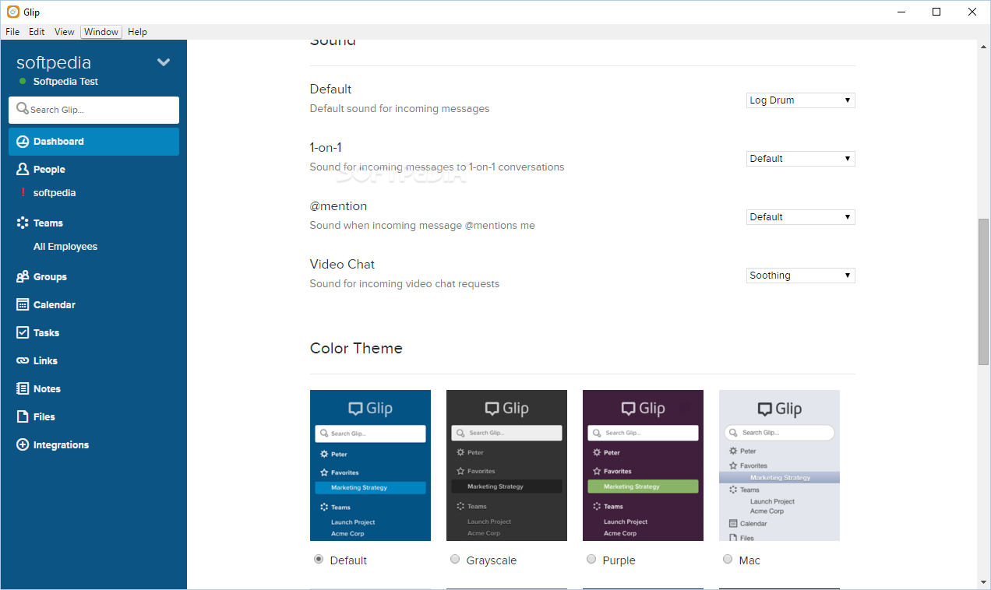Click the Tasks checkmark icon
The width and height of the screenshot is (991, 590).
point(23,332)
